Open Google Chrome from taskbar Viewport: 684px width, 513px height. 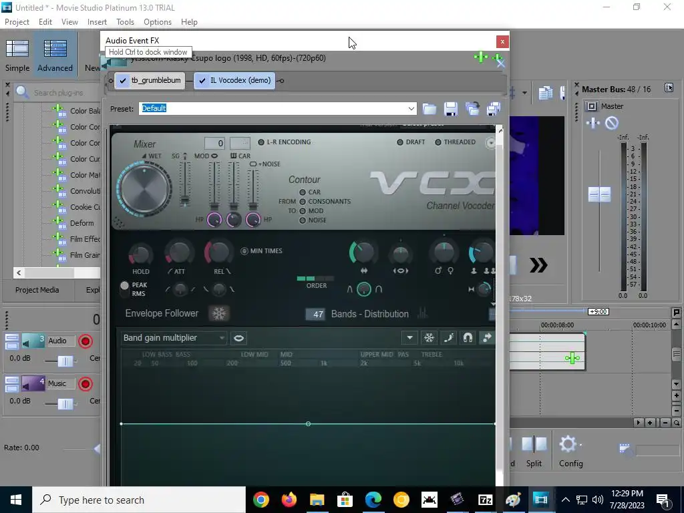(x=261, y=500)
